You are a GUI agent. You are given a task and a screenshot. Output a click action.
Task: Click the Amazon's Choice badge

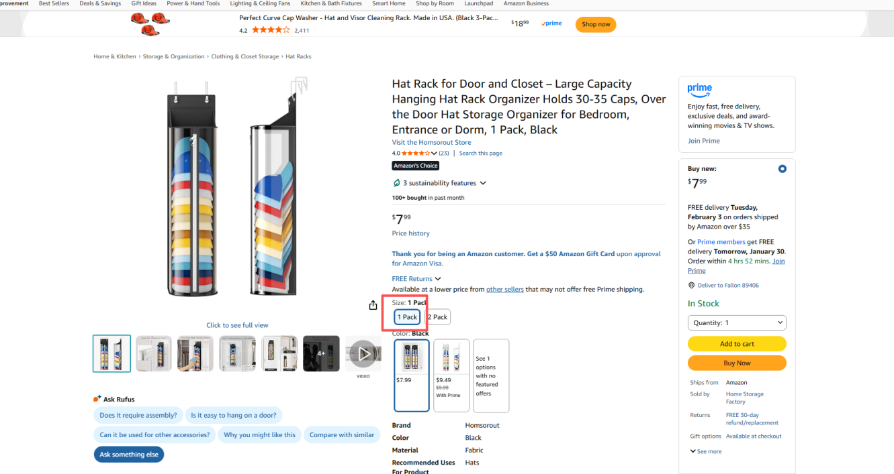coord(416,166)
